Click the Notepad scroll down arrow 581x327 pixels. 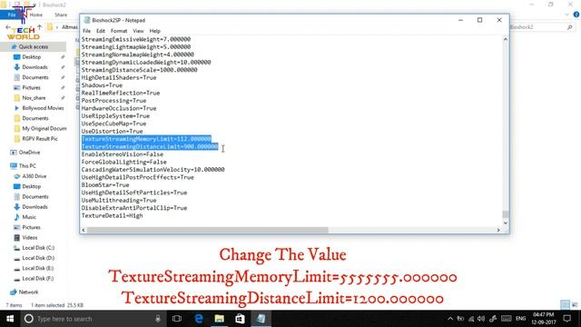click(x=506, y=223)
